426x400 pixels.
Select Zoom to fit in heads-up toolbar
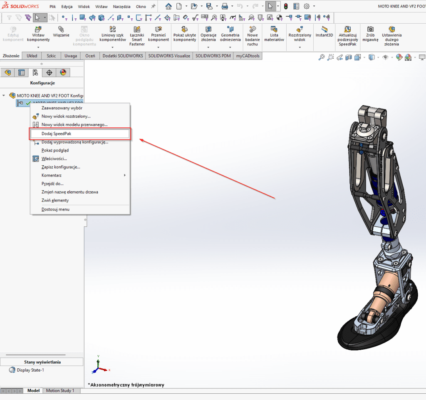pos(322,57)
